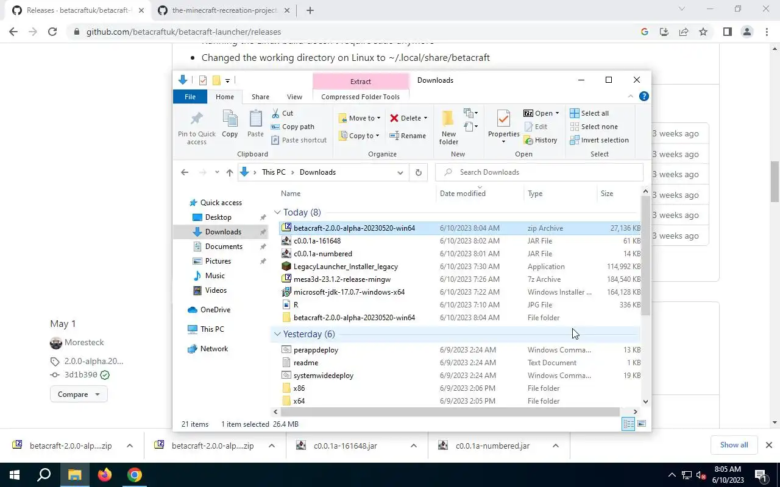Click Invert selection in ribbon

(x=600, y=140)
